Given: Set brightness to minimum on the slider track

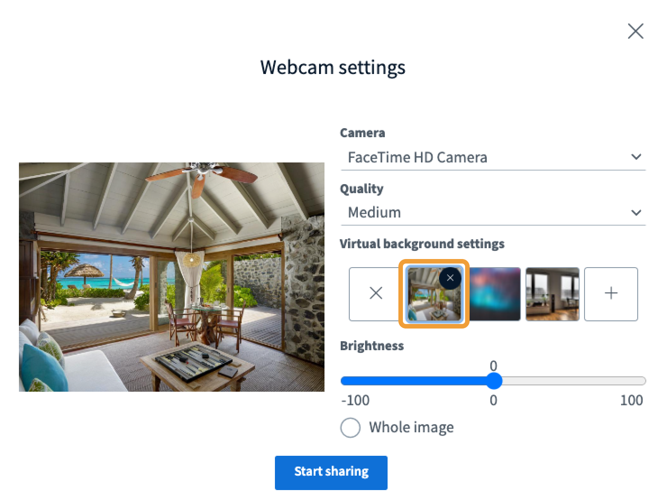Looking at the screenshot, I should [x=343, y=381].
